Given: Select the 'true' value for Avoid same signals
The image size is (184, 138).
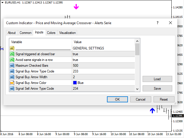Looking at the screenshot, I should pyautogui.click(x=75, y=60).
